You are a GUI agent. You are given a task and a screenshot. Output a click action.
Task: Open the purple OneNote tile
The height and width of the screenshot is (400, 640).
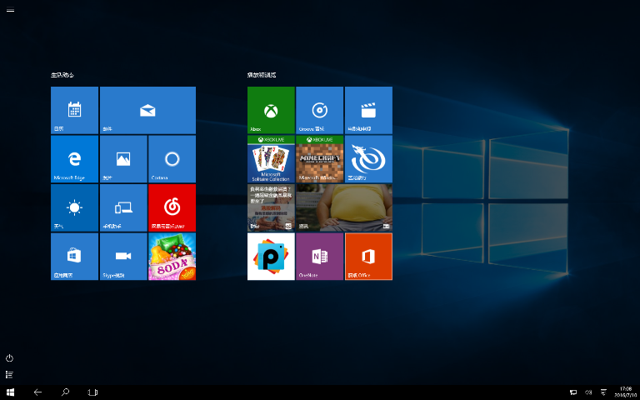pyautogui.click(x=320, y=257)
